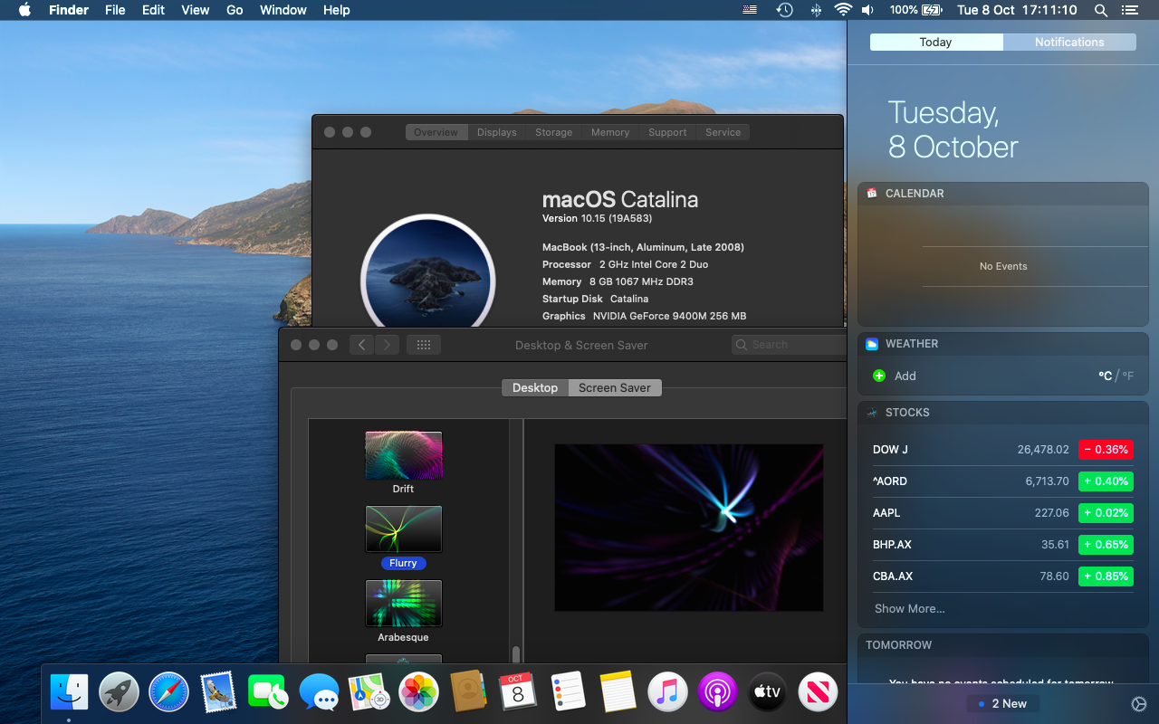Open Calendar icon in Dock
The image size is (1159, 724).
518,692
